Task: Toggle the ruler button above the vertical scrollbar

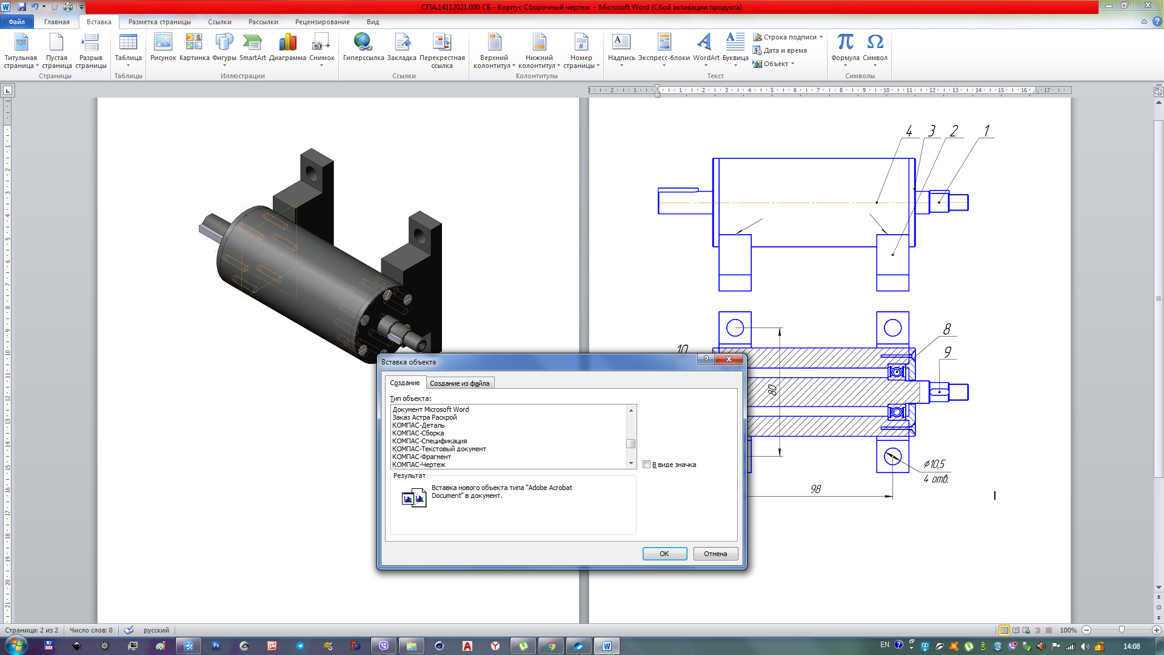Action: tap(1158, 92)
